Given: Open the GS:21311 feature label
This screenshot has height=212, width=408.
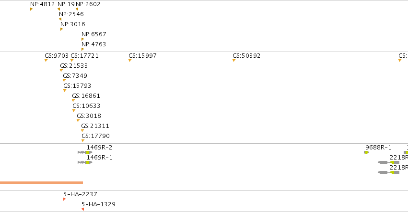Looking at the screenshot, I should 95,126.
